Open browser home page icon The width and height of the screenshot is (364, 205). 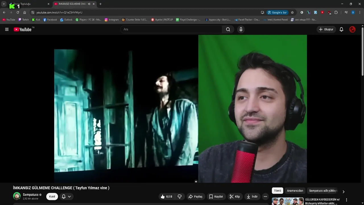tap(25, 13)
